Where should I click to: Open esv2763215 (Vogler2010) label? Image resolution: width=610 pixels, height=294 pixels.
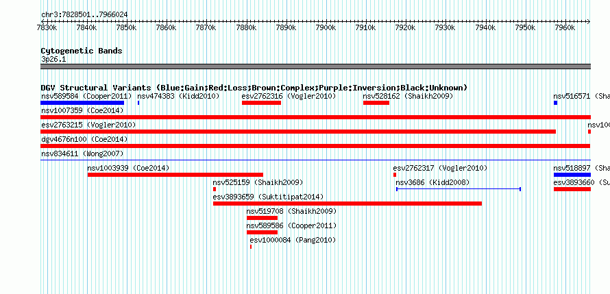(x=88, y=125)
